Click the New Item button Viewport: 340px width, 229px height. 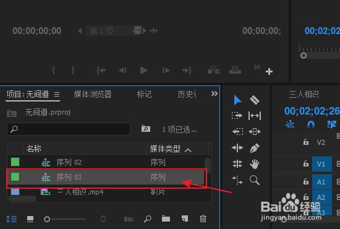tap(185, 218)
